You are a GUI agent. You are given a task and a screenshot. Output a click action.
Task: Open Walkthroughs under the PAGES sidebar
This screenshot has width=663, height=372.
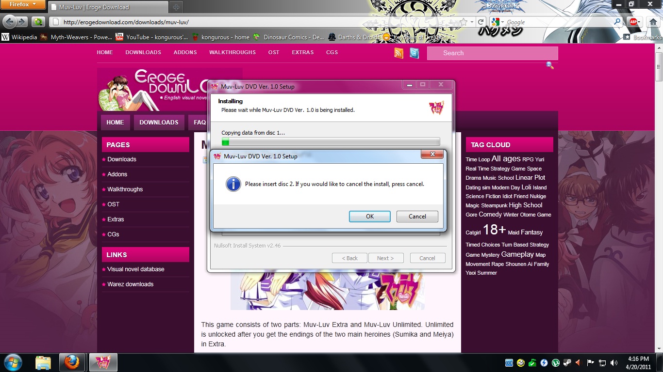tap(125, 189)
